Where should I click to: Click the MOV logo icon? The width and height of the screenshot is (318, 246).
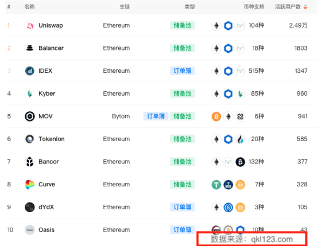pos(30,116)
